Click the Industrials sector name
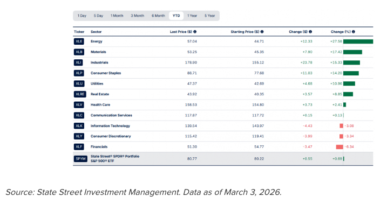This screenshot has height=203, width=380. [99, 62]
